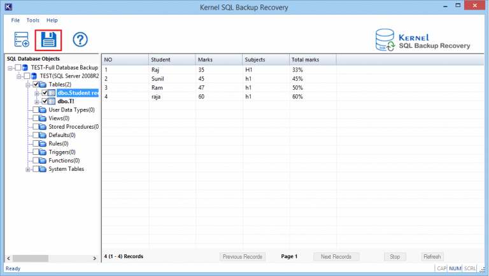Uncheck the dbo.T! table checkbox
This screenshot has width=489, height=276.
coord(44,101)
